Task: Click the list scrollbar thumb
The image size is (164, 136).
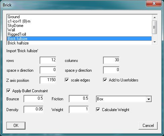Action: pos(155,27)
